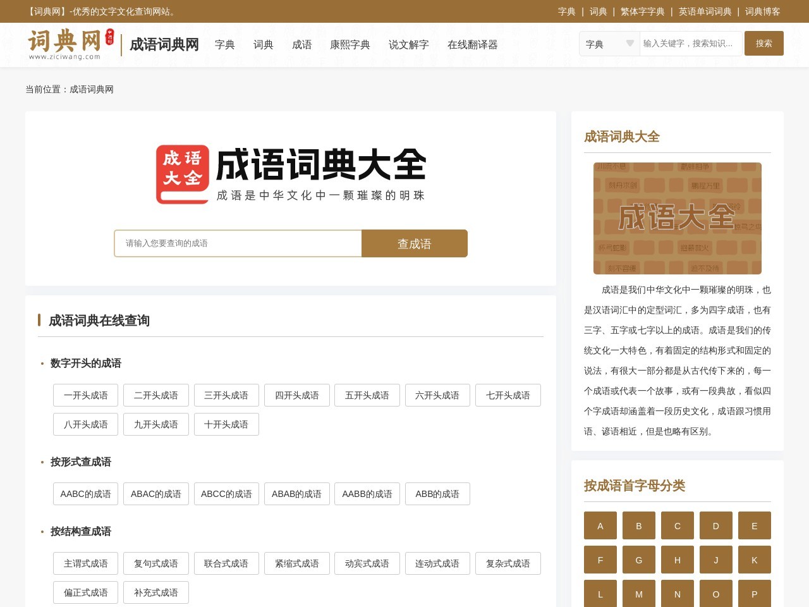Select letter A idiom category
809x607 pixels.
pyautogui.click(x=600, y=525)
